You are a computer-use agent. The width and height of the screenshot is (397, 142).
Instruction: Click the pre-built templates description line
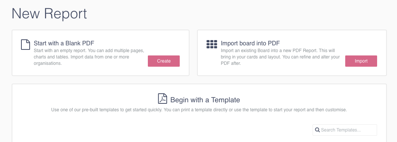199,110
